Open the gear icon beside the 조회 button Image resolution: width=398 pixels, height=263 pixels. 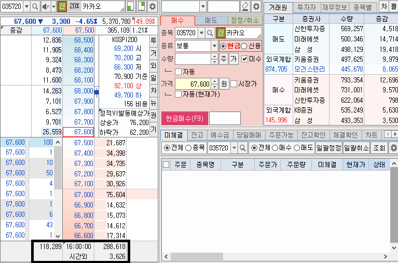394,148
